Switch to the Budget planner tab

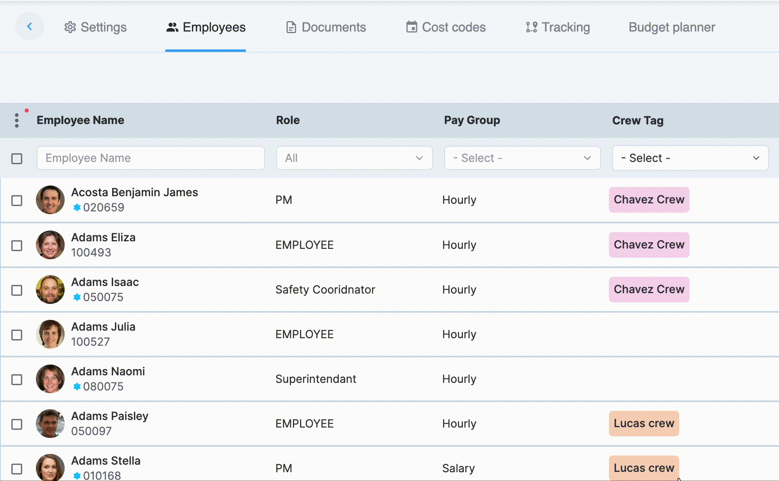(672, 27)
